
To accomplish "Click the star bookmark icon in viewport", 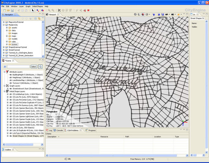I will click(x=178, y=15).
